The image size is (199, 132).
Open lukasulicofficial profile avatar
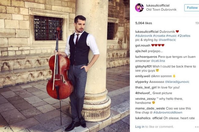tap(139, 8)
